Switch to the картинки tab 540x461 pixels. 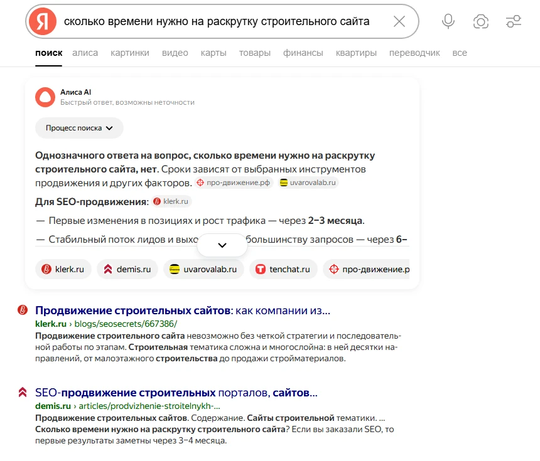[x=129, y=53]
